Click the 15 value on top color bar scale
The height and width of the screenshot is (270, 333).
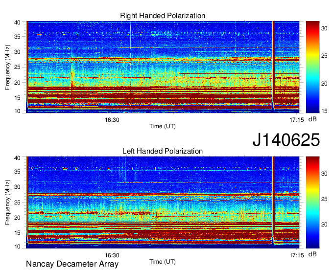click(324, 111)
